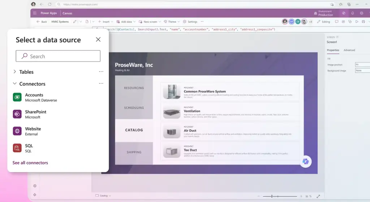
Task: Select the Website External connector
Action: tap(27, 131)
